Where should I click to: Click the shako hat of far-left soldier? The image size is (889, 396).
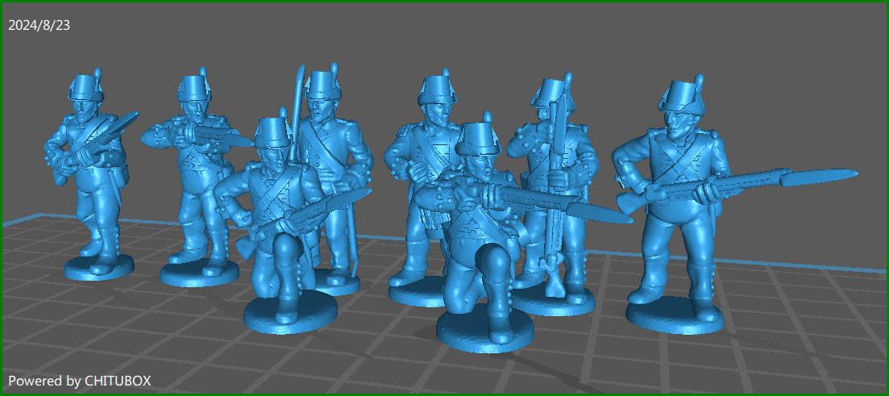[85, 86]
